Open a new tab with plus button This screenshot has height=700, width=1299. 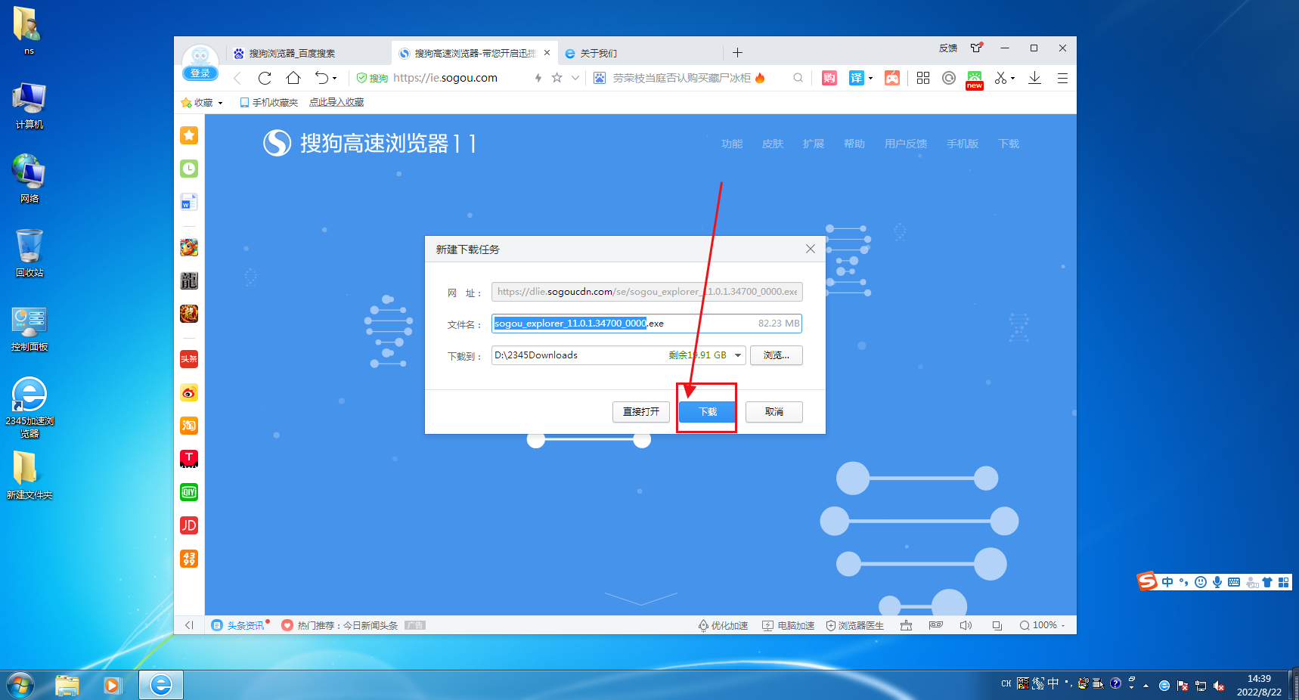[x=737, y=52]
